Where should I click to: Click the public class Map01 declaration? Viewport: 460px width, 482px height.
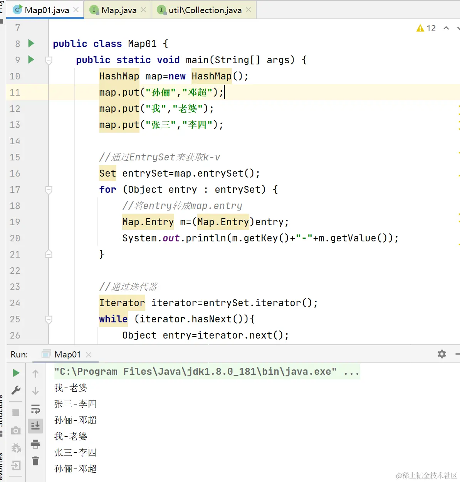pyautogui.click(x=111, y=44)
